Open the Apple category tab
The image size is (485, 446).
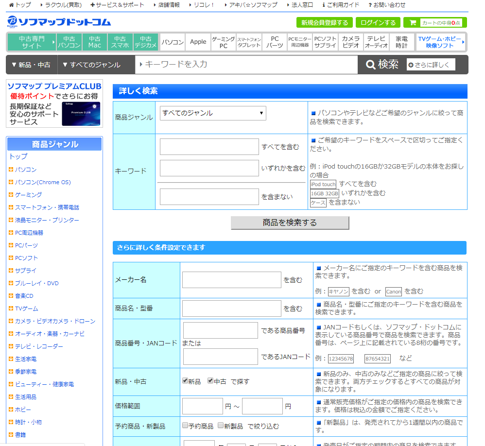[198, 42]
